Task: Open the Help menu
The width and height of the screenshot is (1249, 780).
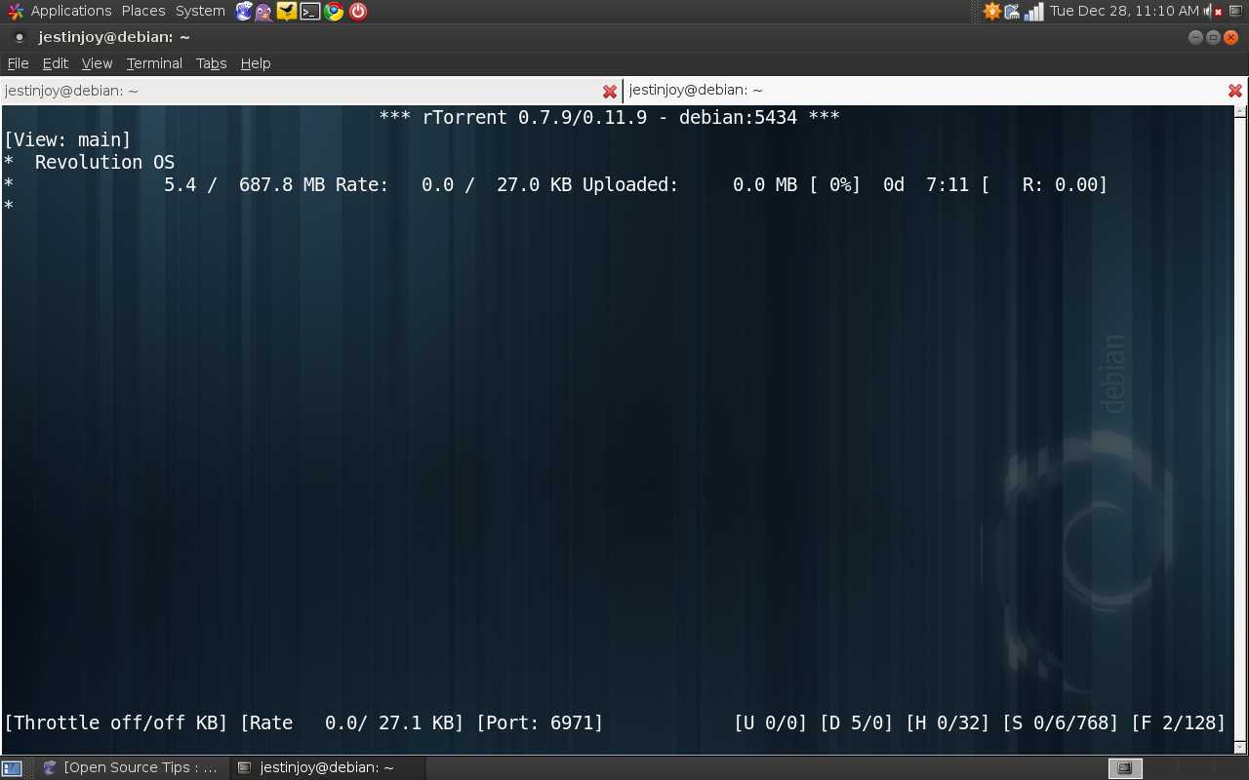Action: click(256, 63)
